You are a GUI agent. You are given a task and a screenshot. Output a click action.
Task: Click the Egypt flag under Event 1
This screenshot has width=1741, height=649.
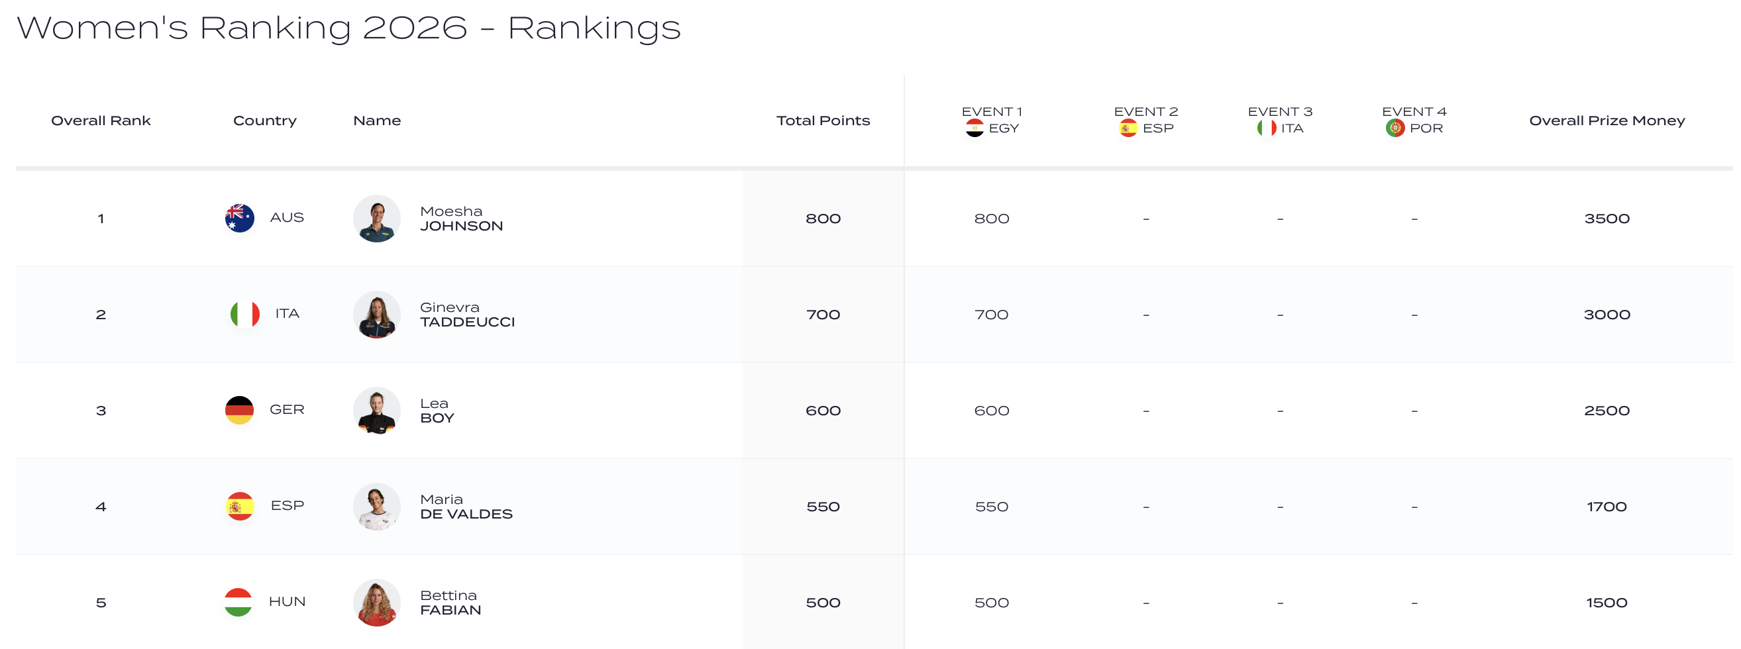(974, 128)
